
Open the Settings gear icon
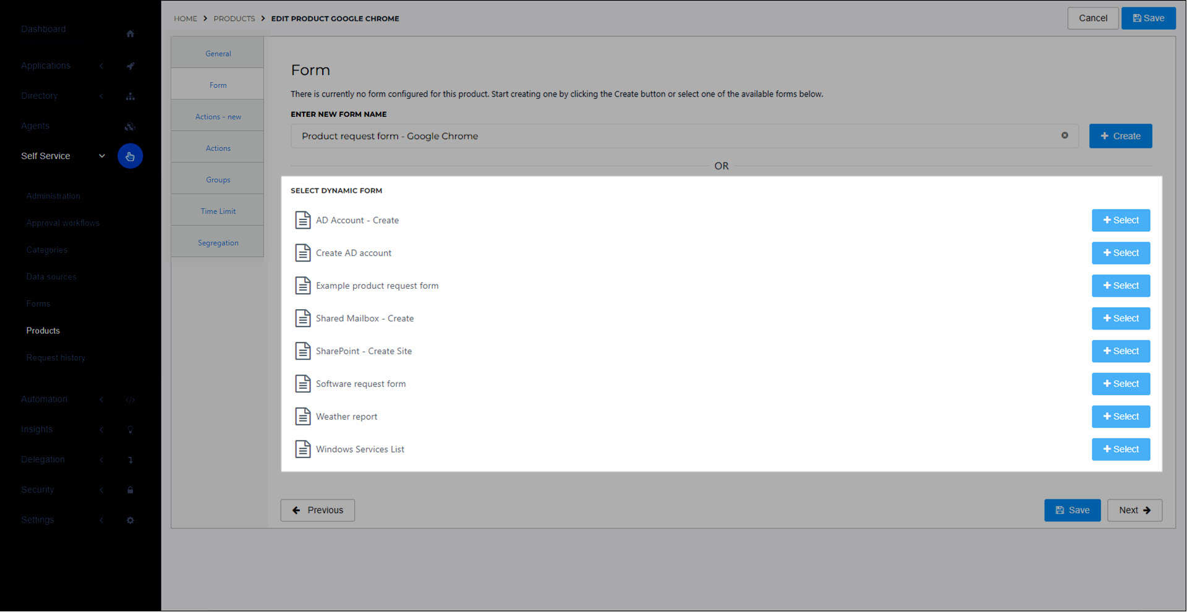point(130,520)
